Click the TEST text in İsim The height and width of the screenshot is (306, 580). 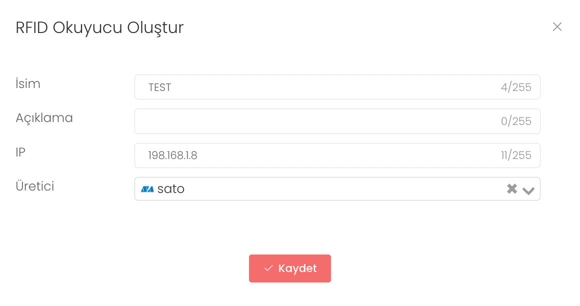pyautogui.click(x=159, y=87)
